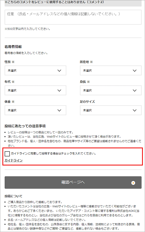Open the 年代 selection dropdown

point(35,90)
